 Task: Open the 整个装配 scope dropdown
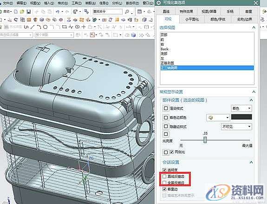(54, 35)
